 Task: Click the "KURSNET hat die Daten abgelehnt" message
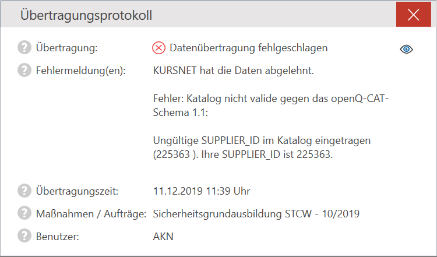click(x=233, y=71)
